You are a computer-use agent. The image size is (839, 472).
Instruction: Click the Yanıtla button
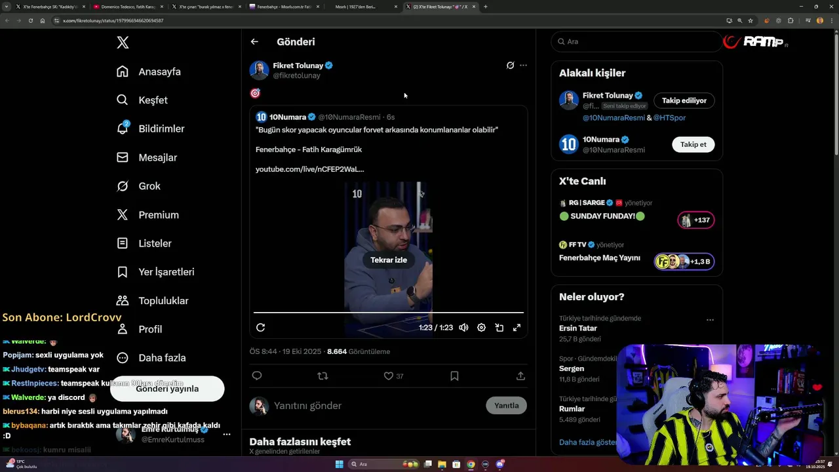coord(506,406)
